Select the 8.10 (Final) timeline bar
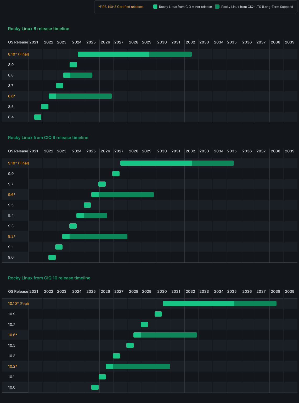 135,54
